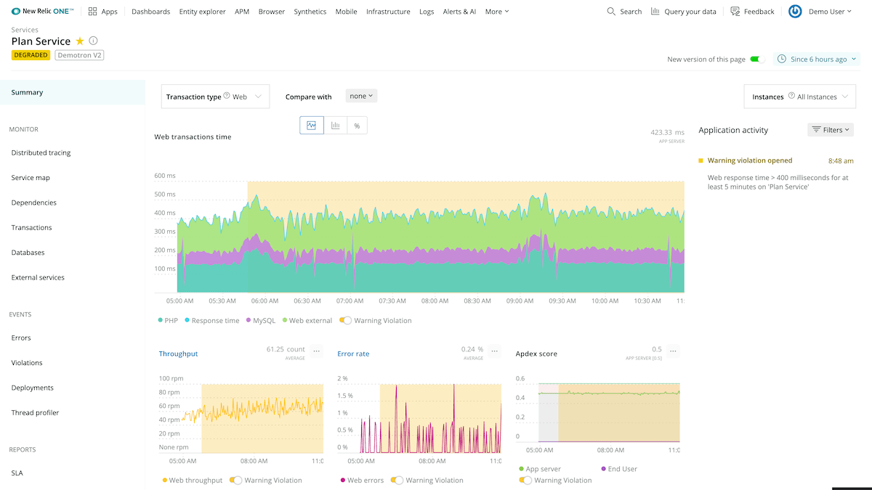Click the clock icon in time picker

tap(783, 59)
